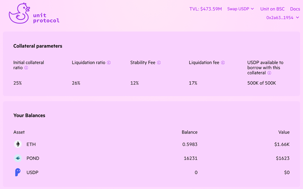The image size is (303, 189).
Task: Click the TVL: $473.59M text
Action: coord(206,9)
